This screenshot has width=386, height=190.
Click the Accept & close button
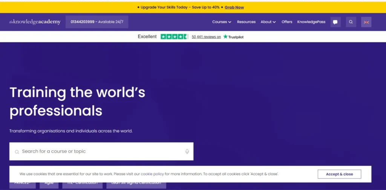tap(339, 174)
